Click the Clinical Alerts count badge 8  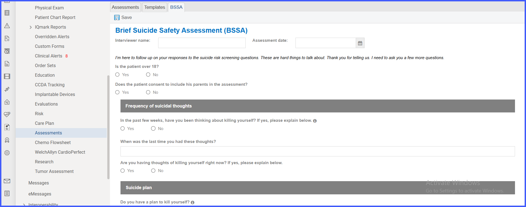tap(67, 56)
